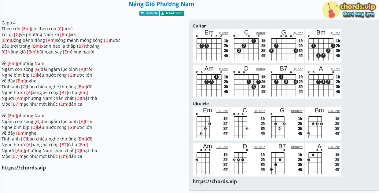This screenshot has height=193, width=379.
Task: Click the ukulele link above the A chord
Action: 334,147
